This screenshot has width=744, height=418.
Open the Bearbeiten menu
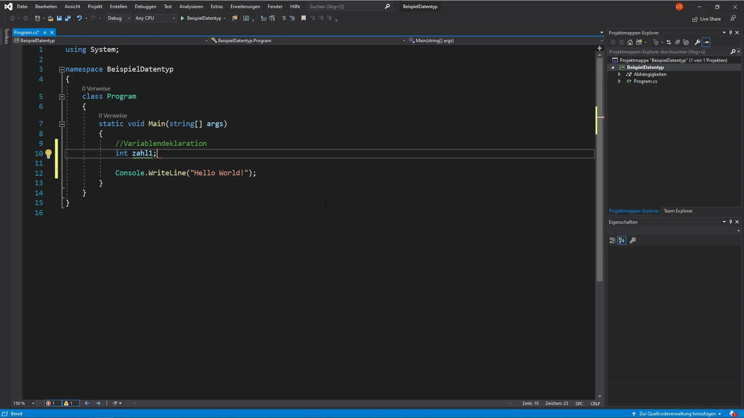pyautogui.click(x=46, y=7)
